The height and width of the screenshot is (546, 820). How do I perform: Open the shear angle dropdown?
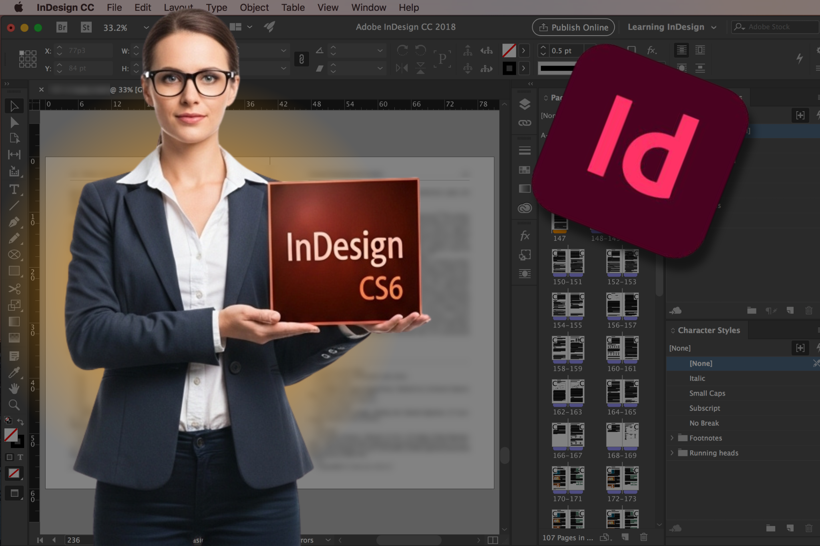(x=380, y=68)
